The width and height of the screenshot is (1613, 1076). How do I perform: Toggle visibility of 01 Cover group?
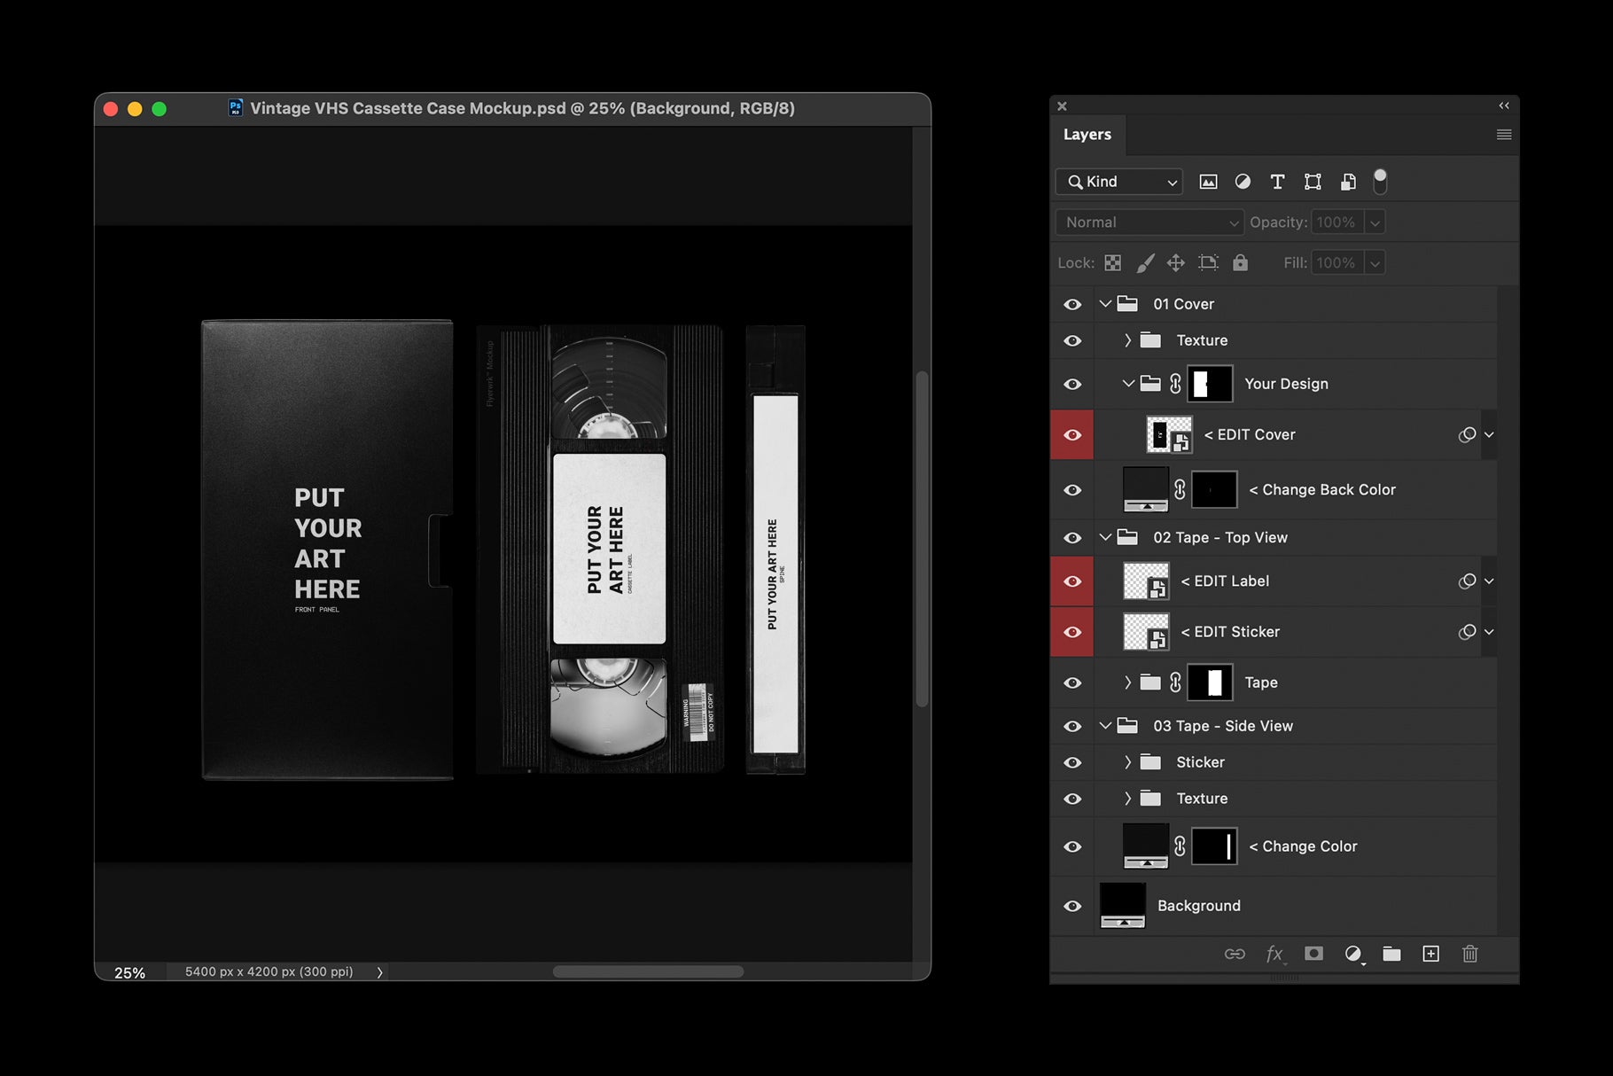(x=1072, y=304)
